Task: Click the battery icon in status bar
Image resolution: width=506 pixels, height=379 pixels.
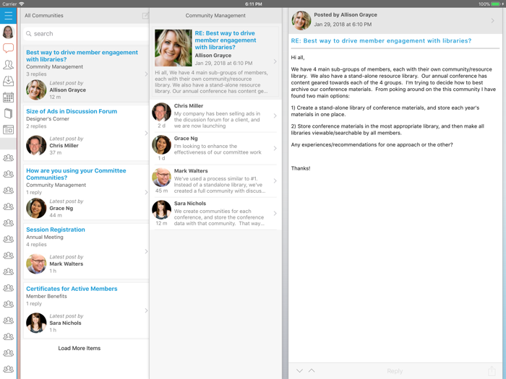Action: (497, 4)
